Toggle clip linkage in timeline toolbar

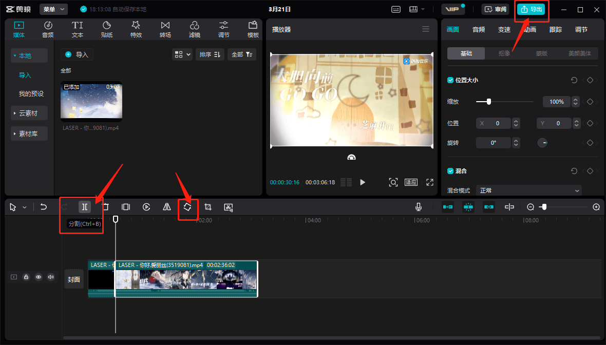point(489,207)
